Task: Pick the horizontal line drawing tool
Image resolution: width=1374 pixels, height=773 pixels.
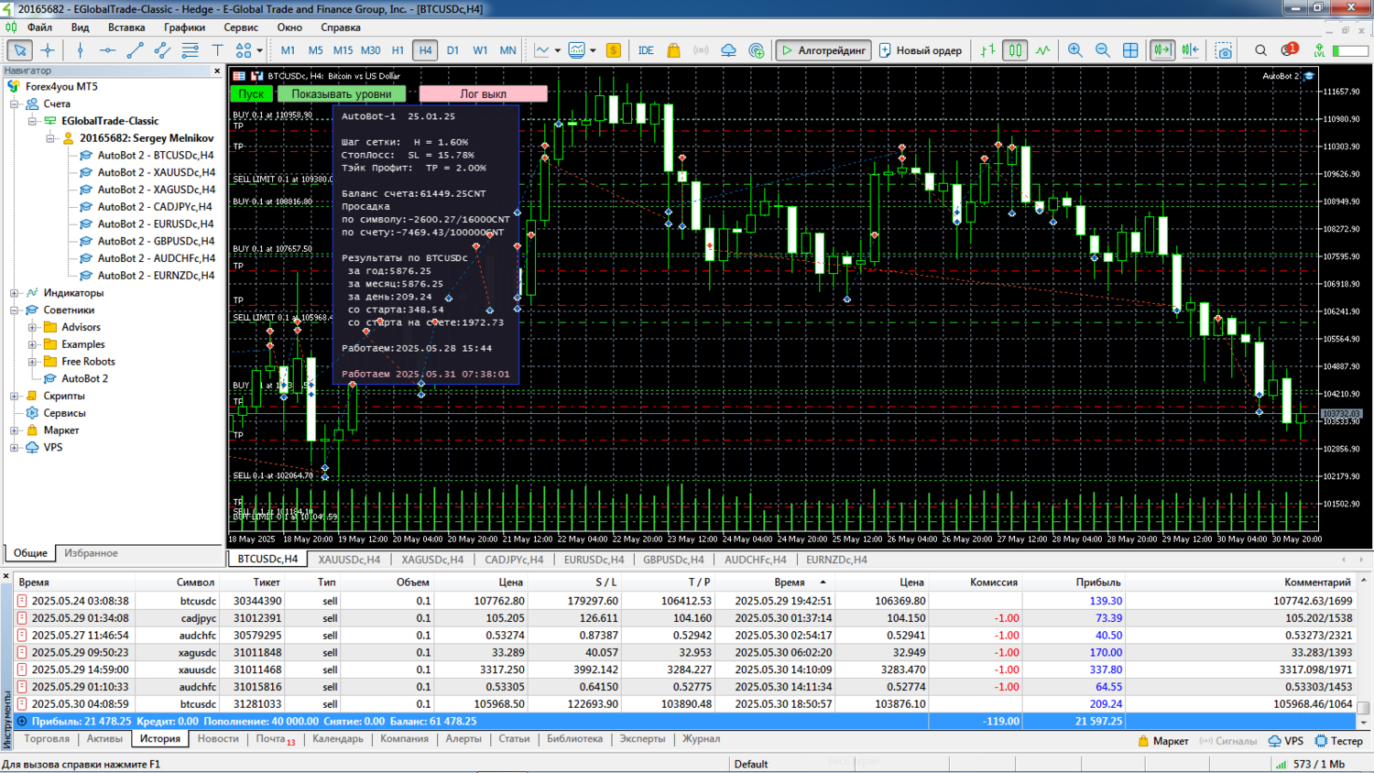Action: pos(107,50)
